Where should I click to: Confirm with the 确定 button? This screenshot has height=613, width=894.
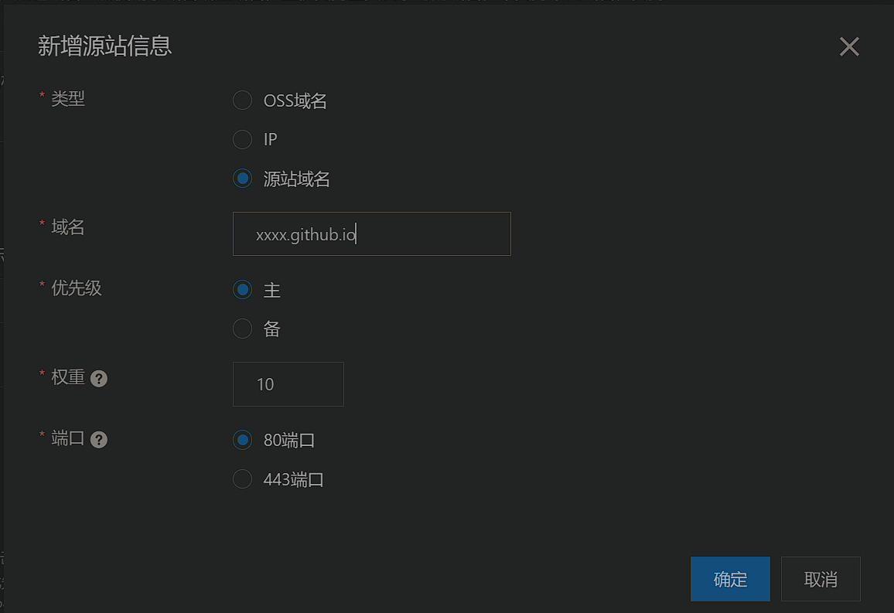pyautogui.click(x=730, y=579)
